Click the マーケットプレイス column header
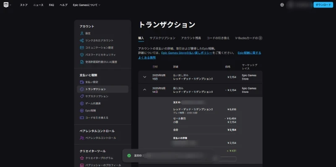The image size is (336, 167). pyautogui.click(x=249, y=67)
